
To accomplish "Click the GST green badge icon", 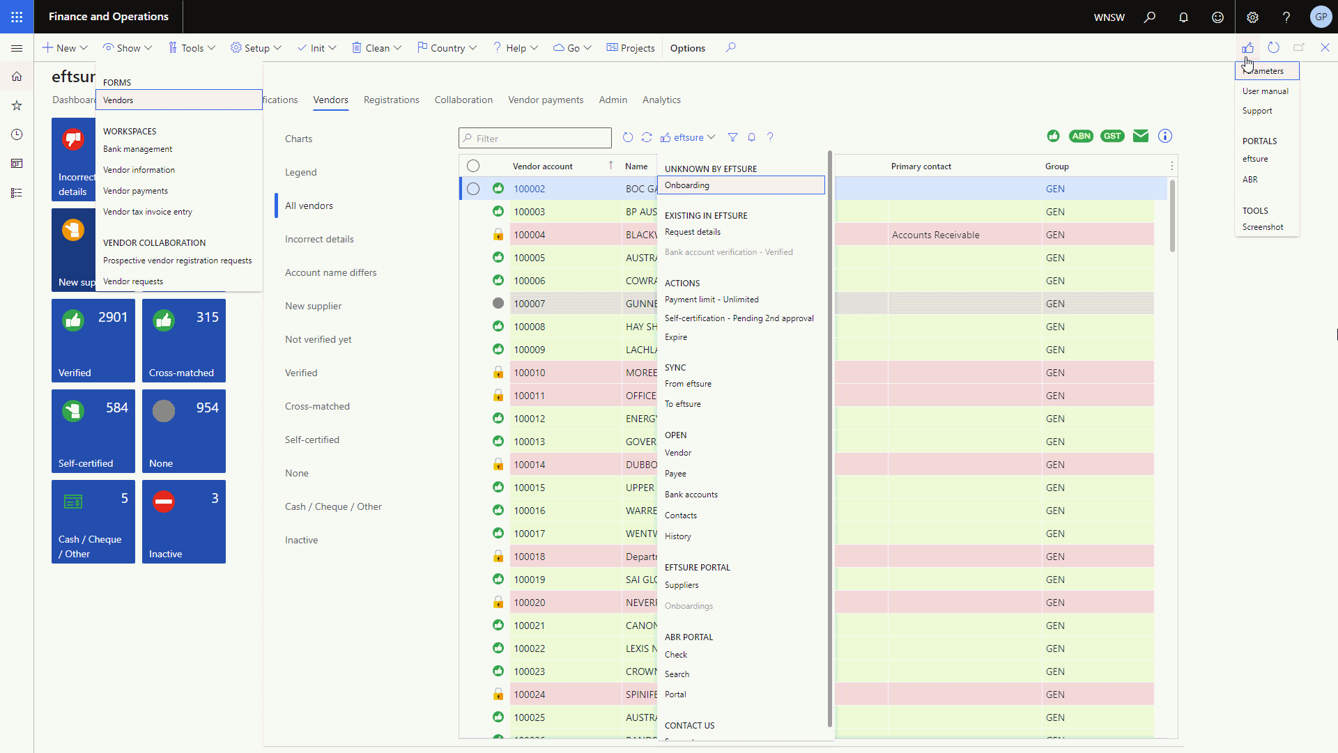I will coord(1112,136).
